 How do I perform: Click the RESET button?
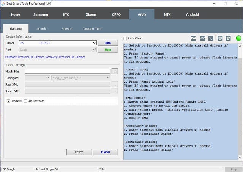pos(79,152)
